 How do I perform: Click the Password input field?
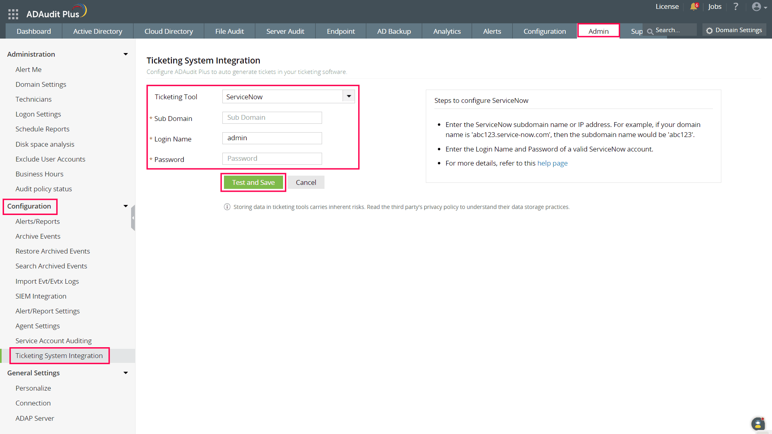click(x=272, y=159)
